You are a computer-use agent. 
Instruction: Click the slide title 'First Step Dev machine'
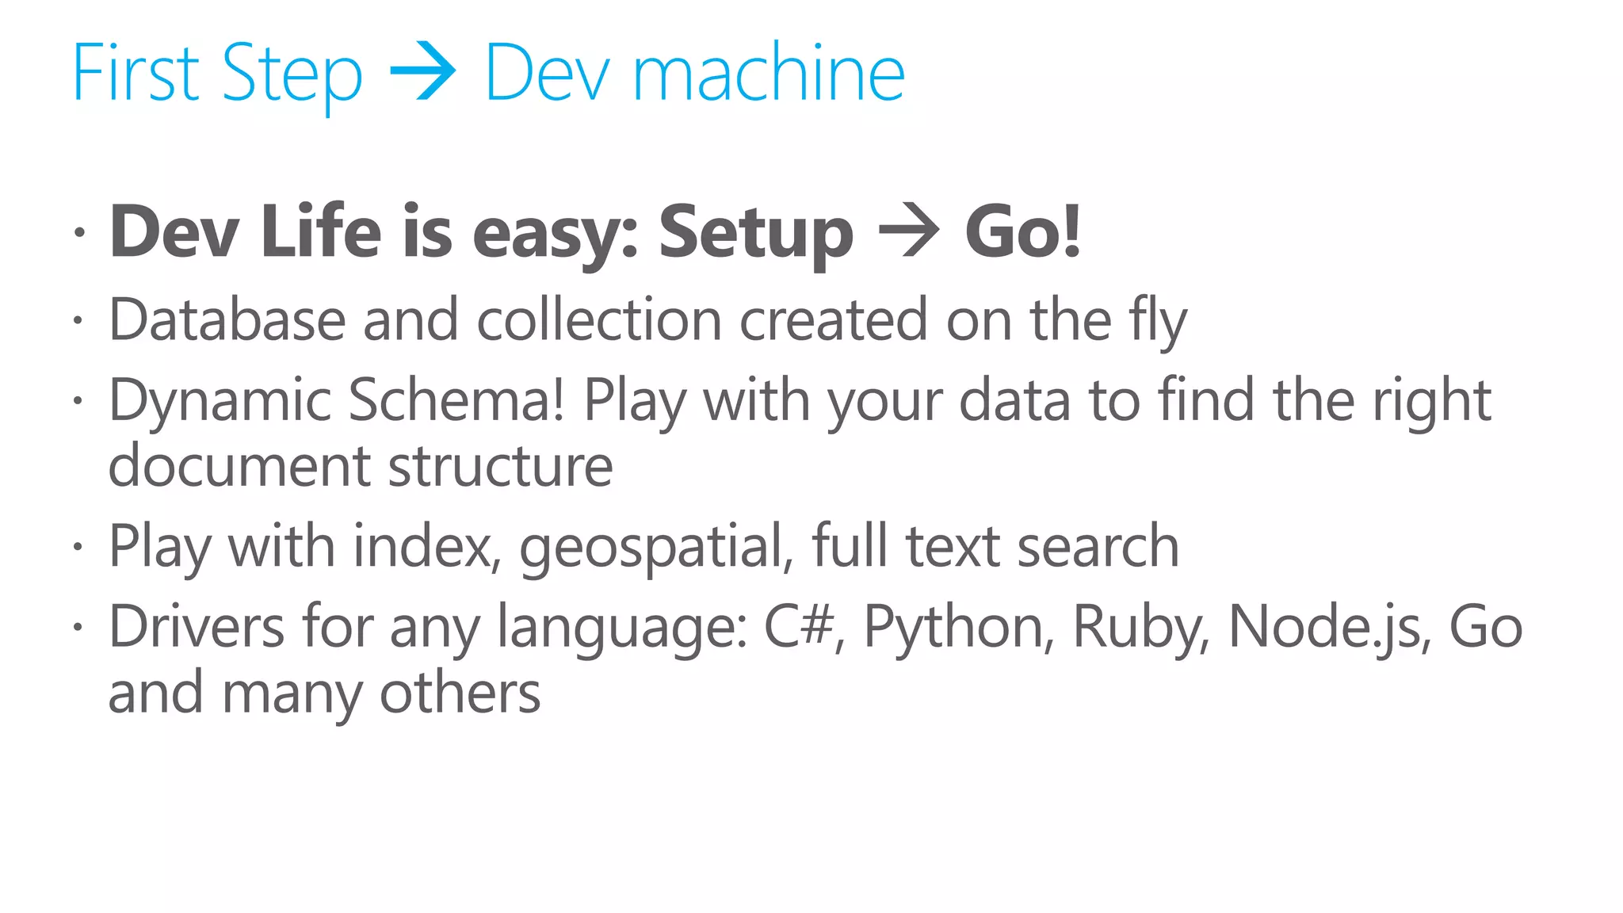pos(488,74)
